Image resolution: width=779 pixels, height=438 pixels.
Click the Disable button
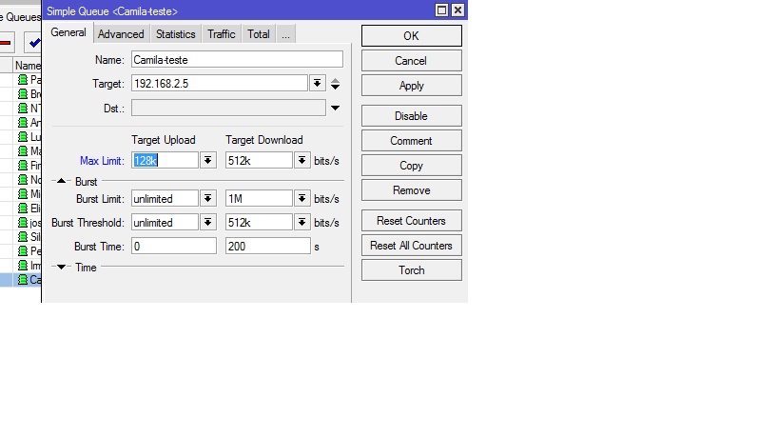(x=411, y=116)
